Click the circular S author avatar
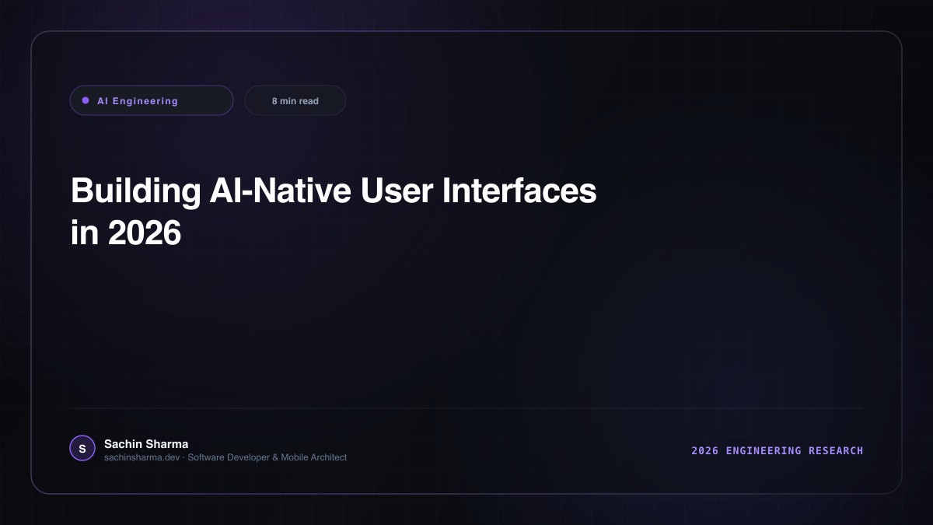933x525 pixels. click(82, 448)
